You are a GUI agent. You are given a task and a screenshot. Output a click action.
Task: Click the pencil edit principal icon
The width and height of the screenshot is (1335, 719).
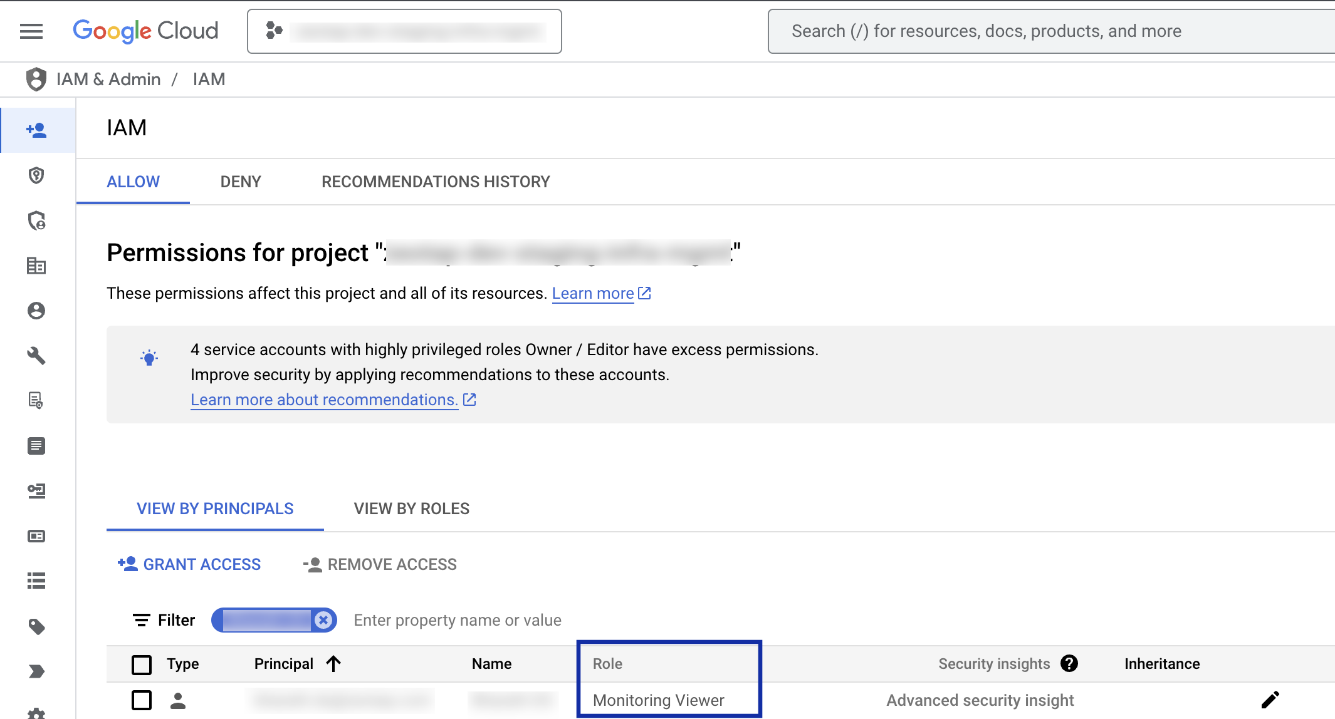tap(1270, 700)
